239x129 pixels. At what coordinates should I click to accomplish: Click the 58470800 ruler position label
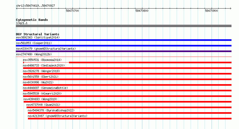[x=142, y=11]
